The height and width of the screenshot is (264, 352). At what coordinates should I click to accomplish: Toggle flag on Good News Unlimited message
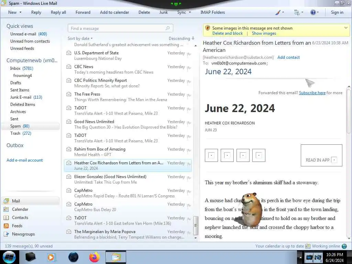click(189, 123)
